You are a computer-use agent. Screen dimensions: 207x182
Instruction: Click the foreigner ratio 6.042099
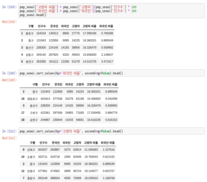coord(111,99)
